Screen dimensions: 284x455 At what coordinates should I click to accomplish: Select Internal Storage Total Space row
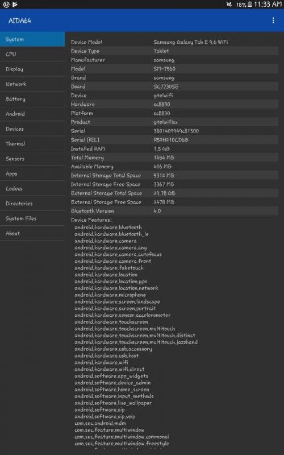(x=174, y=176)
